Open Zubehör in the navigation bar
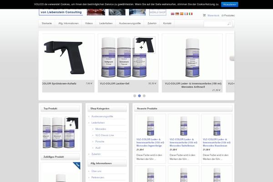 tap(152, 23)
